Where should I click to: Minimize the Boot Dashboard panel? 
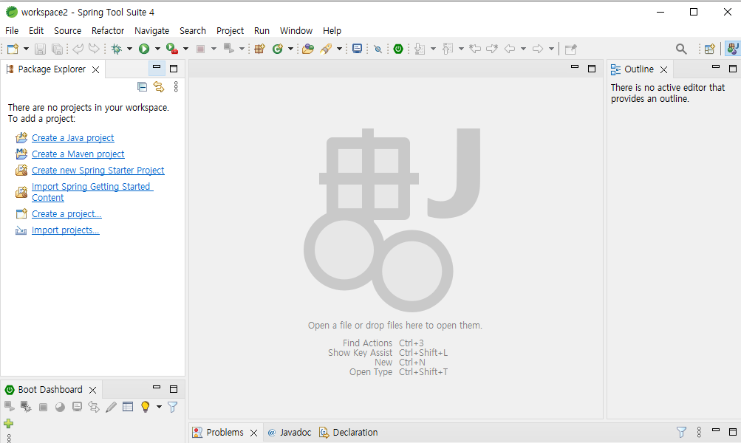pyautogui.click(x=157, y=388)
